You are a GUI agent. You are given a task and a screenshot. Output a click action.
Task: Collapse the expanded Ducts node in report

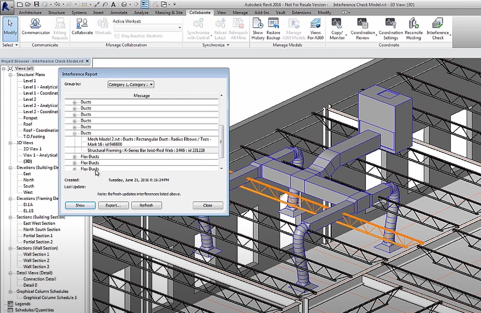pos(75,133)
